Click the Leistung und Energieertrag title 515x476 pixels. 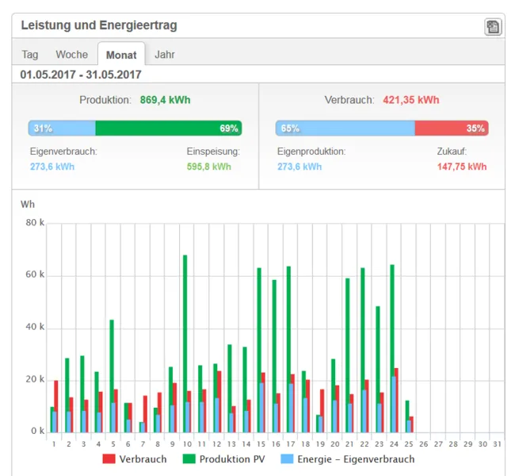pyautogui.click(x=99, y=25)
